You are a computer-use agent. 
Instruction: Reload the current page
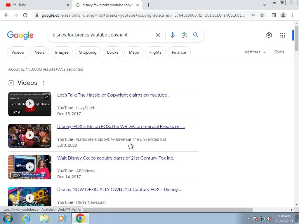click(25, 15)
